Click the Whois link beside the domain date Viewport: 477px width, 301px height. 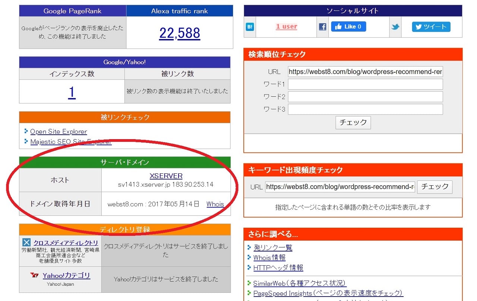point(215,204)
